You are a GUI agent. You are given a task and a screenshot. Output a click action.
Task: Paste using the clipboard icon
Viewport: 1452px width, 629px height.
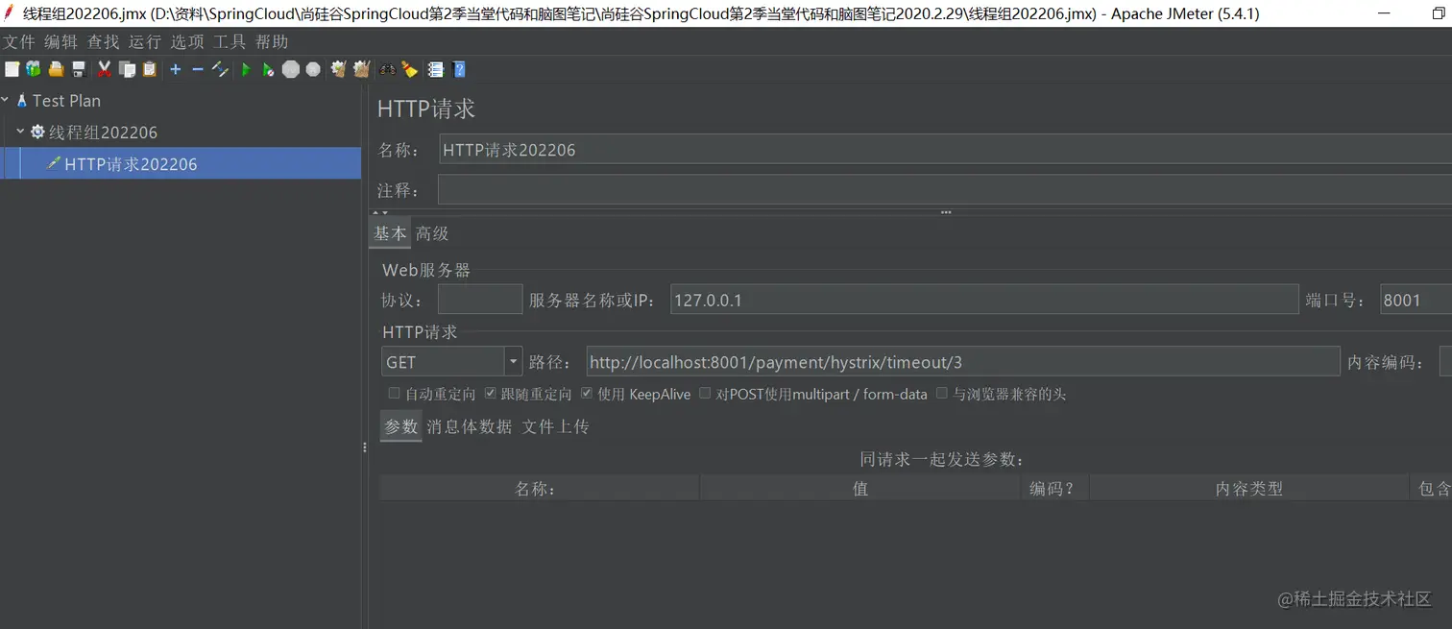[x=150, y=69]
